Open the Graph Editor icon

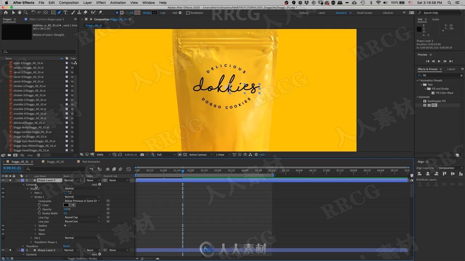pos(129,169)
